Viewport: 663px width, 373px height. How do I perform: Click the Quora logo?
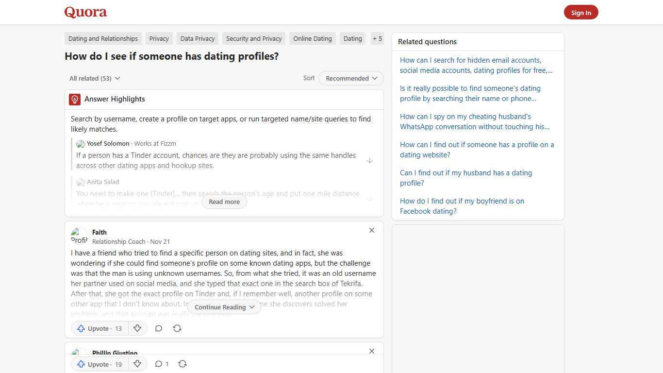point(85,12)
